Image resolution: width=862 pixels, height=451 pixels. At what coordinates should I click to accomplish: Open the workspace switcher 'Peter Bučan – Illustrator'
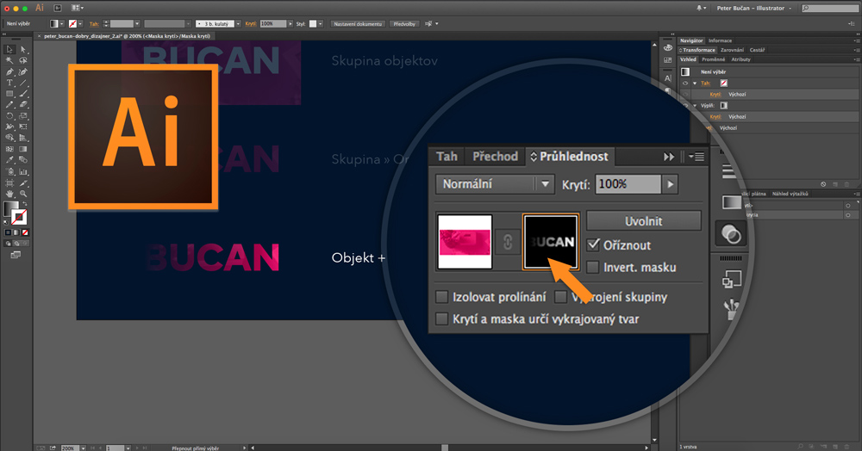point(753,9)
